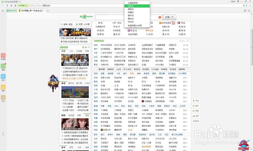
Task: Open the 笑话 icon in right floating panel
Action: [x=196, y=101]
